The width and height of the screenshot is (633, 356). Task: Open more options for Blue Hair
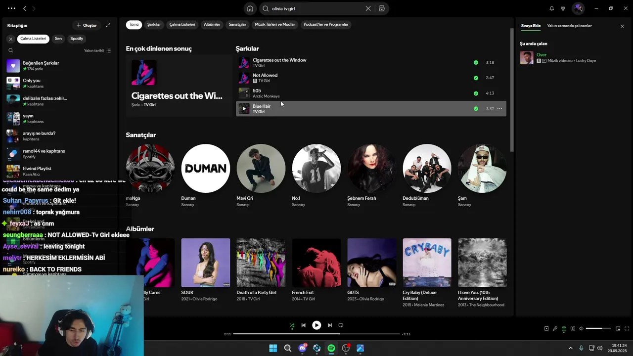click(499, 109)
